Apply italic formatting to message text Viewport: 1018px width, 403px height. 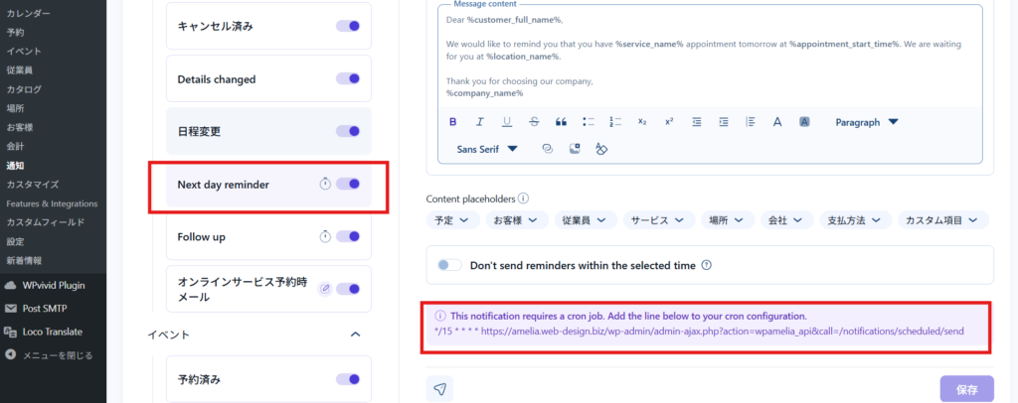coord(480,122)
